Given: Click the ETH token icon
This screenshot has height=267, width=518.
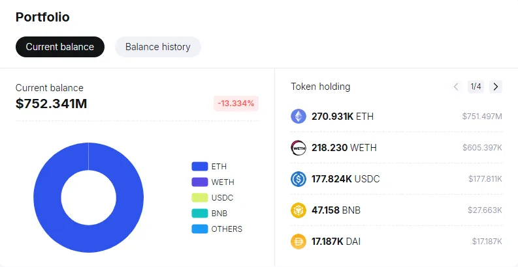Looking at the screenshot, I should coord(299,116).
